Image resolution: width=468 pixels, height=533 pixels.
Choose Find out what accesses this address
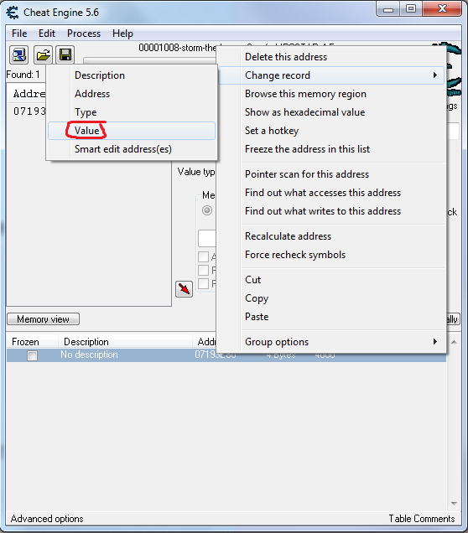(x=331, y=193)
